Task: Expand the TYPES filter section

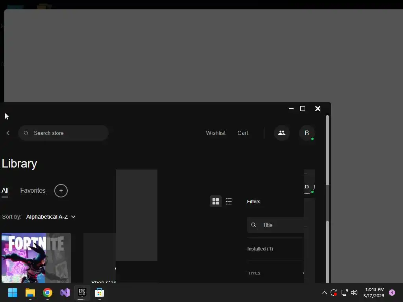Action: click(276, 273)
